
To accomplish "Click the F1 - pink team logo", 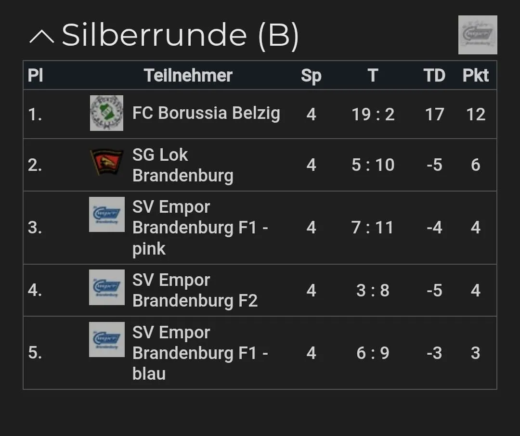I will coord(106,214).
